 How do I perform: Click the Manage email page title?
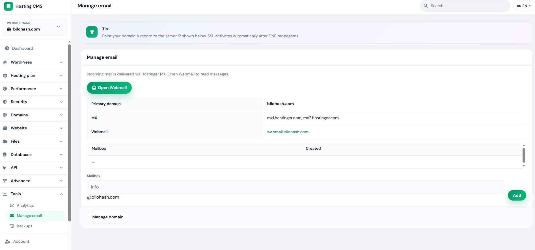pos(94,6)
